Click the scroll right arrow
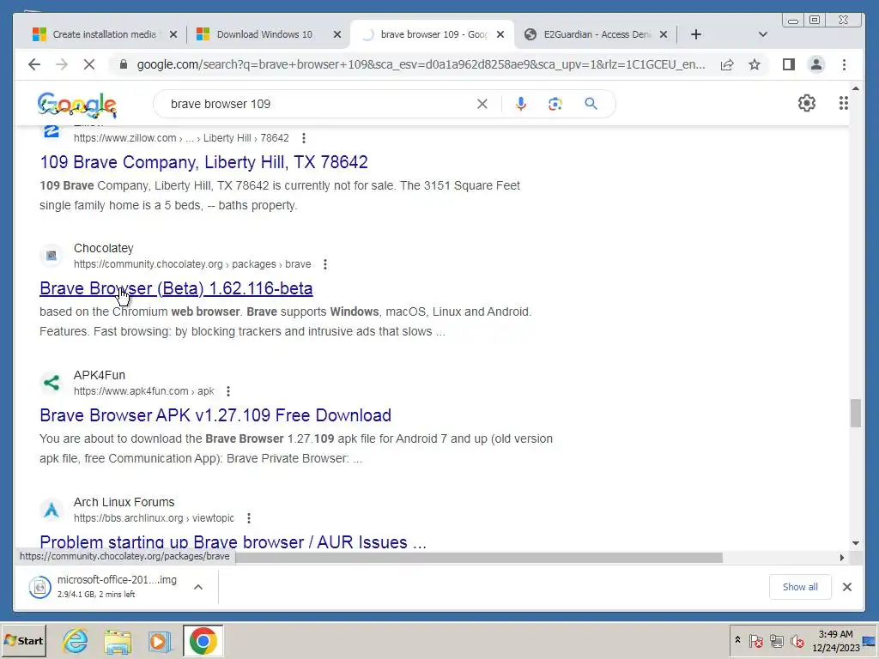This screenshot has width=879, height=659. 841,558
